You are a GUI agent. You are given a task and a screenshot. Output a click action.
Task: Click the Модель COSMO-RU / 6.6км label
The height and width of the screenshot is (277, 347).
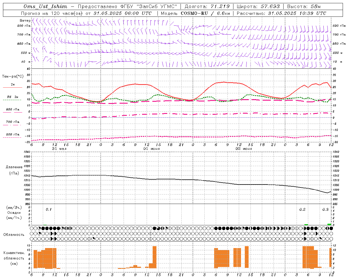195,13
